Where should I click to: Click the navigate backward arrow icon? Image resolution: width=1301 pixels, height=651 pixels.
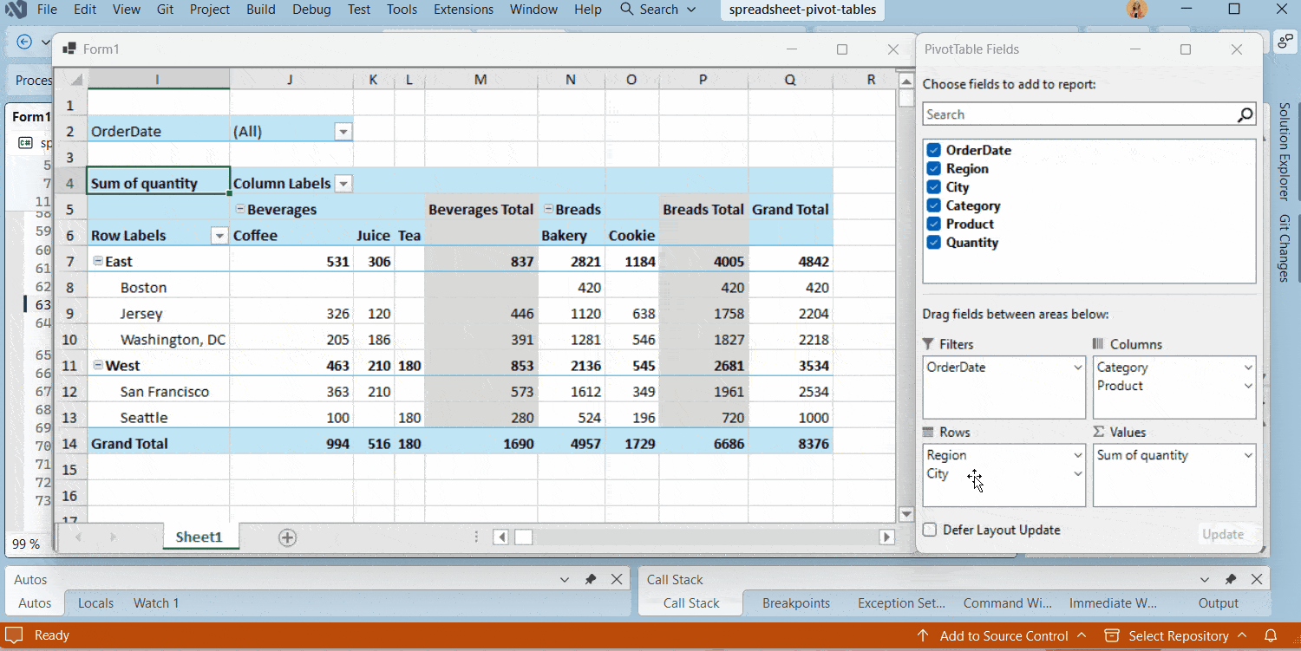[x=23, y=41]
